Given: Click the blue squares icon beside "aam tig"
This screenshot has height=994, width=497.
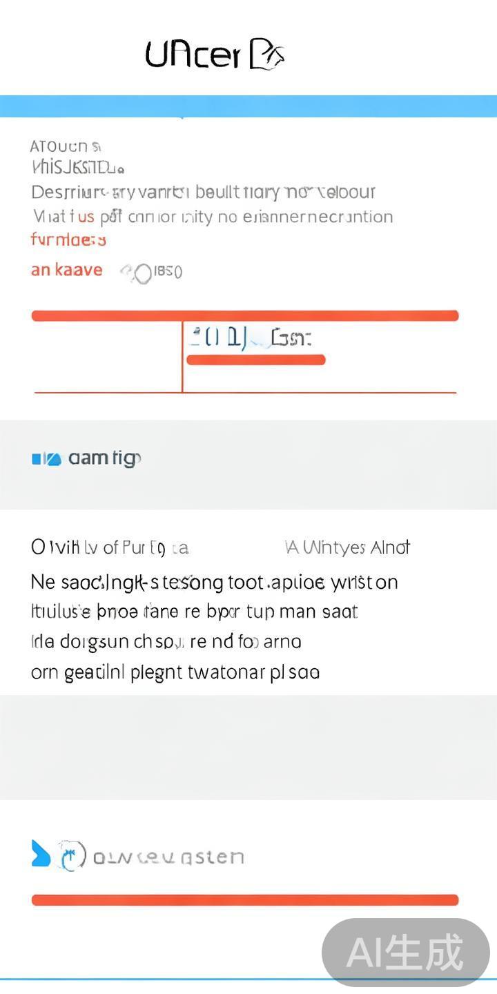Looking at the screenshot, I should 46,458.
